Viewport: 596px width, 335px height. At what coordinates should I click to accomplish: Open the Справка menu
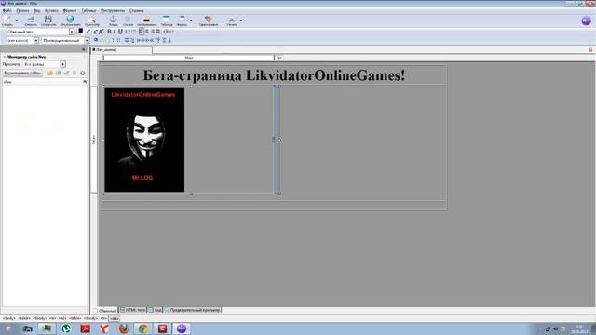[x=137, y=10]
